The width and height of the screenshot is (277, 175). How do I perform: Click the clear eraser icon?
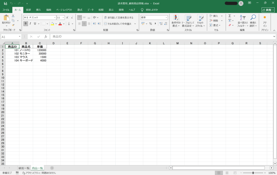[x=230, y=25]
